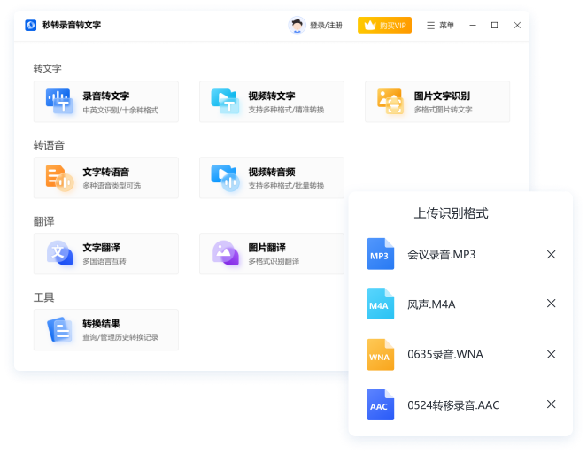Remove 会议录音.MP3 from upload list
Viewport: 587px width, 454px height.
(551, 255)
